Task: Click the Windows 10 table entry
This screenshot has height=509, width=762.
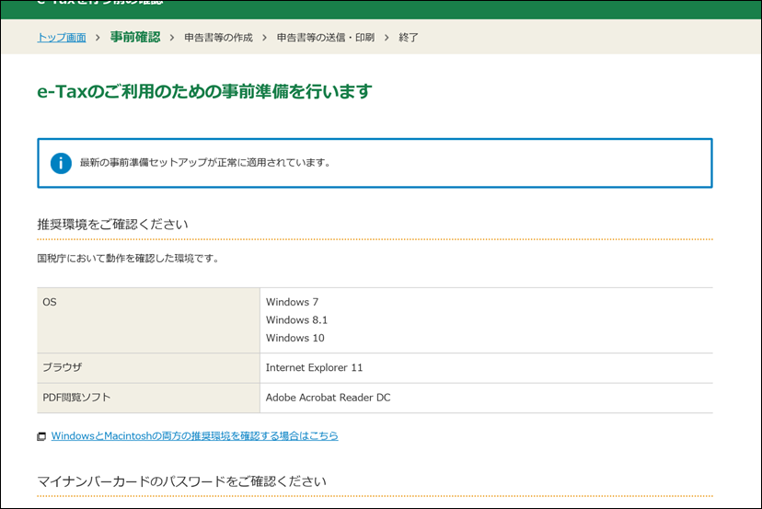Action: pyautogui.click(x=295, y=338)
